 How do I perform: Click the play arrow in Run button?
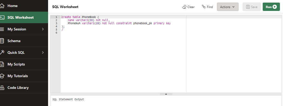coord(275,7)
